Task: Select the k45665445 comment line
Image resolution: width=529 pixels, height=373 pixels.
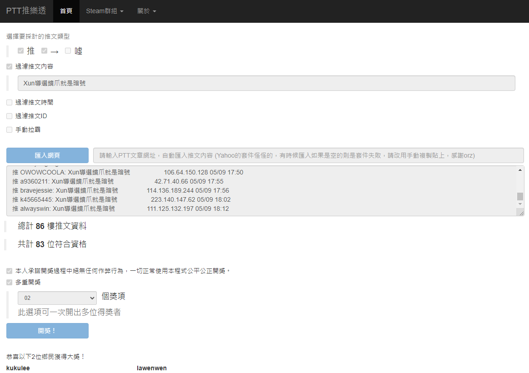Action: pos(121,199)
